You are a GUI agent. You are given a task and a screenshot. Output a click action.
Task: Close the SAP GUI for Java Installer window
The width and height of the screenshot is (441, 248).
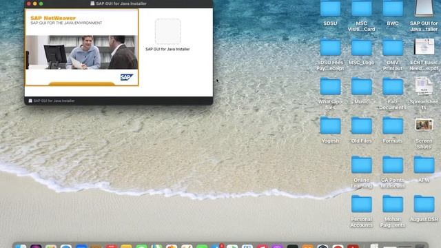click(x=29, y=3)
